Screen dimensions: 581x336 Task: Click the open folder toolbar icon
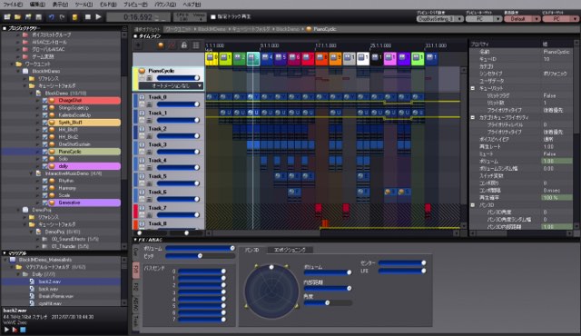17,17
